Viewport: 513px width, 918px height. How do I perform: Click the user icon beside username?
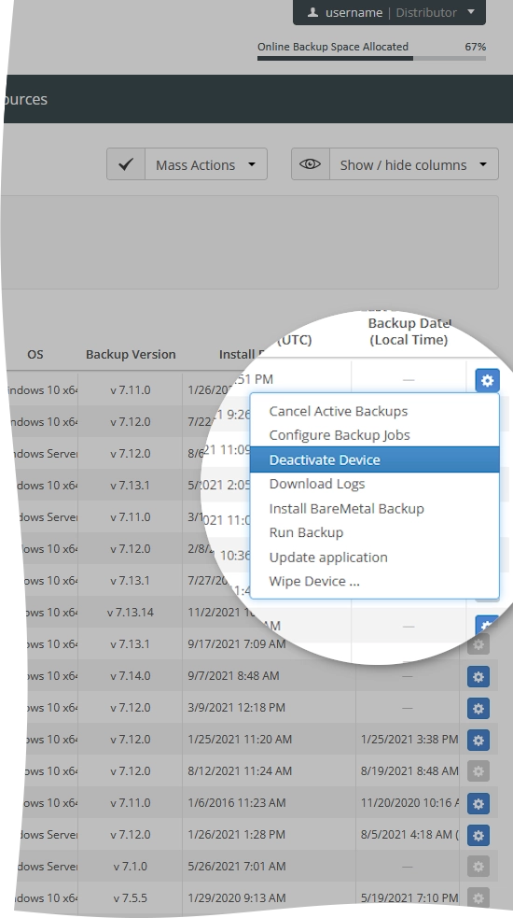(313, 12)
